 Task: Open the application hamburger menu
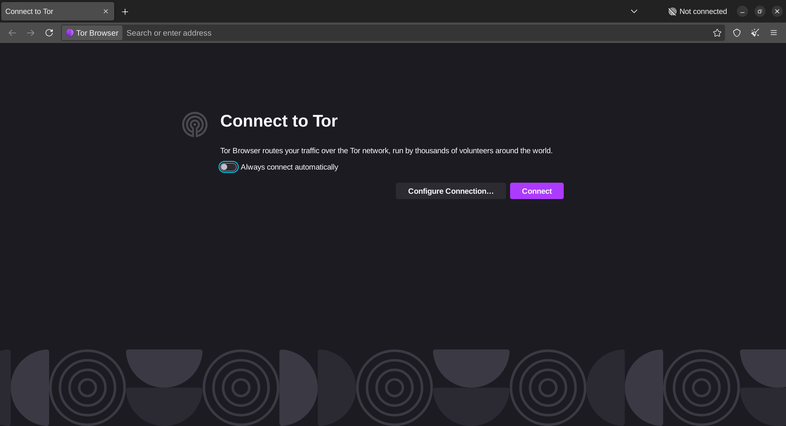[x=774, y=33]
